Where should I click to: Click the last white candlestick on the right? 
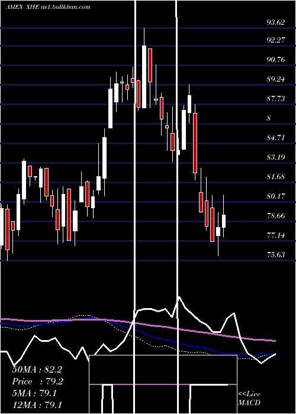tap(224, 221)
